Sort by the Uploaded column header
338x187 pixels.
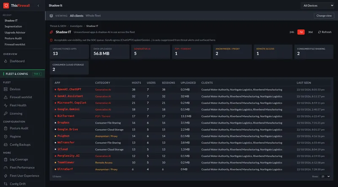click(188, 83)
